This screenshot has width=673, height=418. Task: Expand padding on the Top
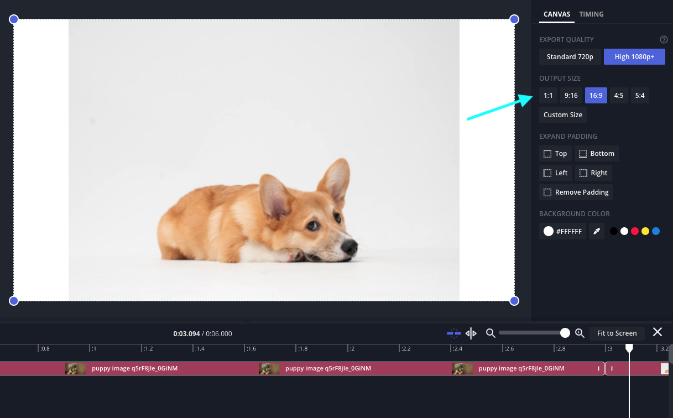coord(555,154)
